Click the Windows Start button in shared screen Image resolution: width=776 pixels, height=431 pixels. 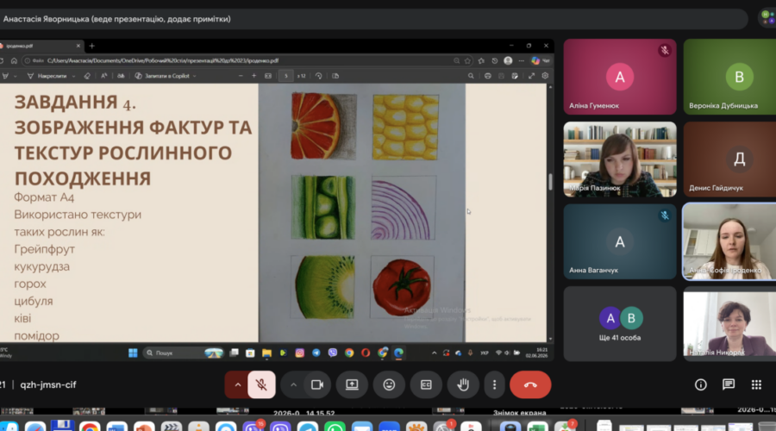(x=133, y=353)
